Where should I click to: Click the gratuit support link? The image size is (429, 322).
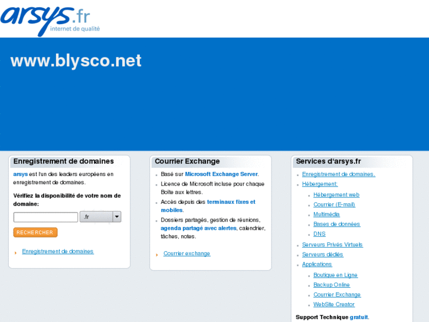click(359, 317)
